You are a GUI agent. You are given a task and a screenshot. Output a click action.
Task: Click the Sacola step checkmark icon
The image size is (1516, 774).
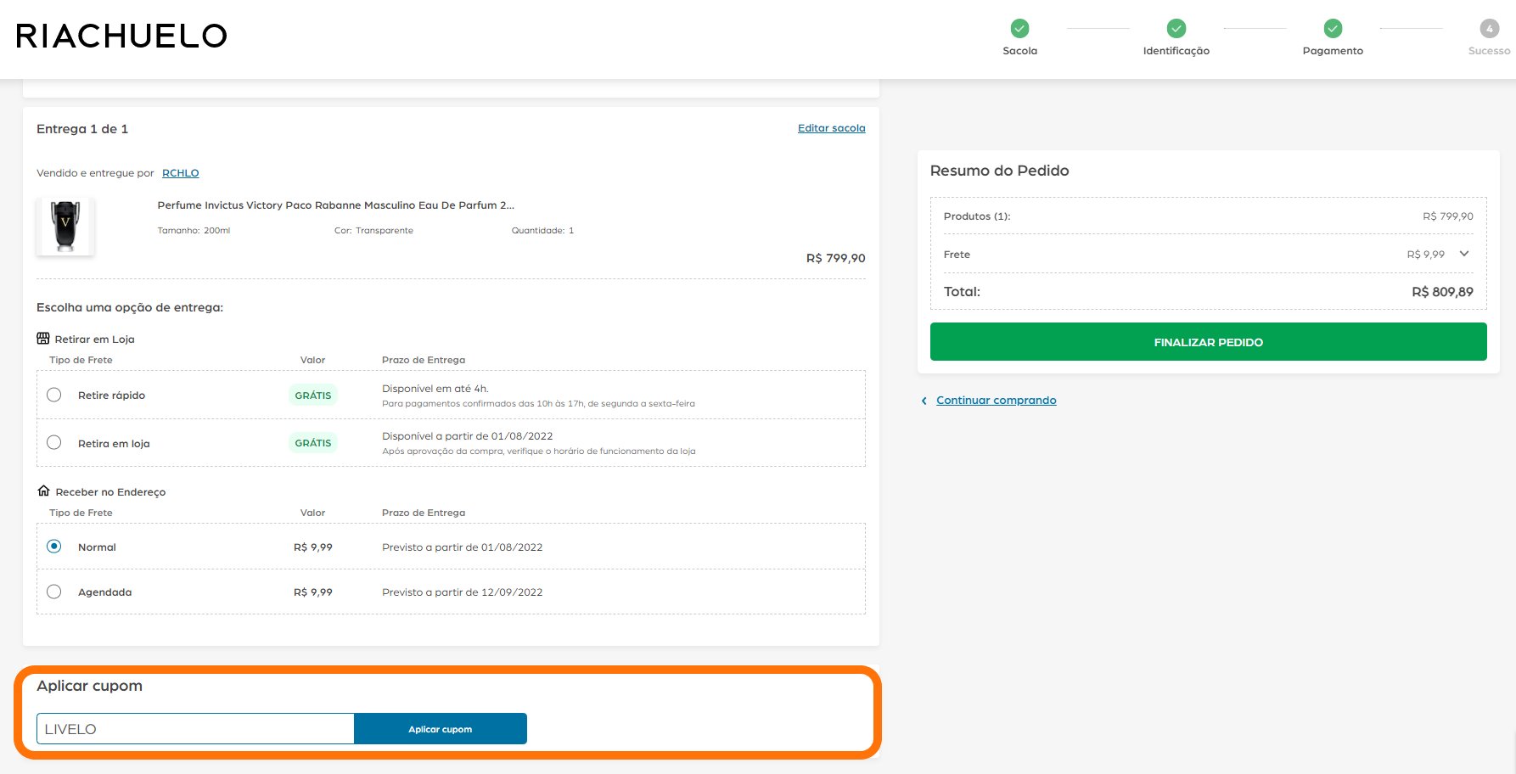[1020, 29]
